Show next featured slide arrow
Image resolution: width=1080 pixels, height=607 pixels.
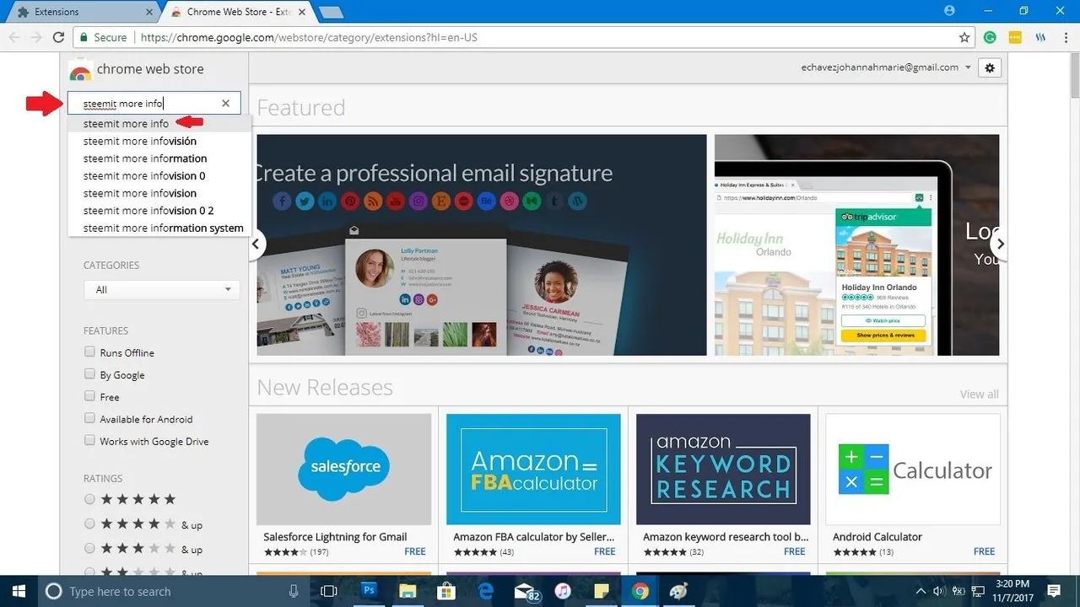pyautogui.click(x=1001, y=244)
